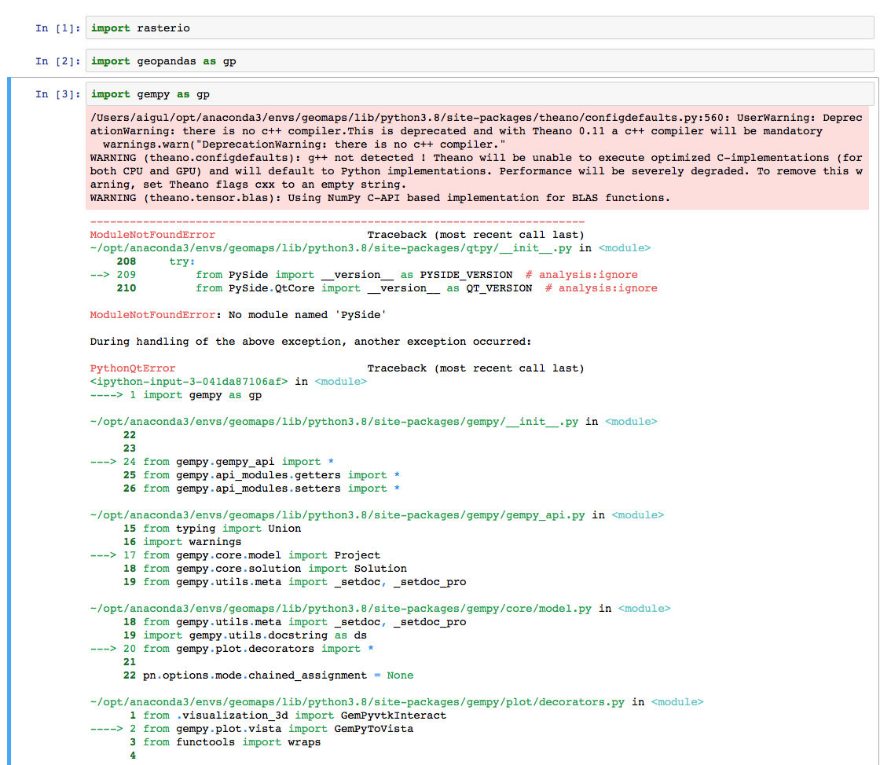Click the 'import geopandas as gp' code cell
The image size is (880, 765).
(479, 60)
